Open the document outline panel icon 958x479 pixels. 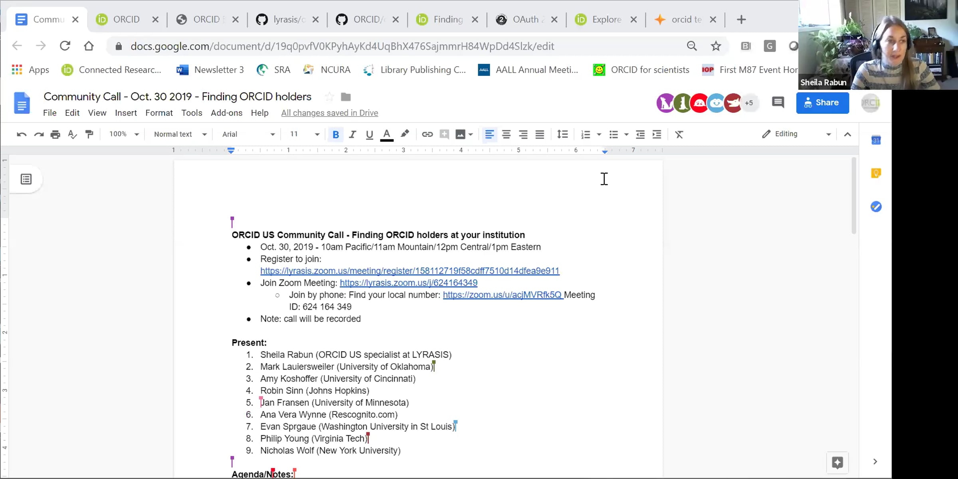click(26, 179)
